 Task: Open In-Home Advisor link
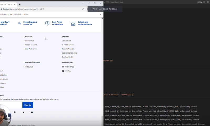[68, 45]
